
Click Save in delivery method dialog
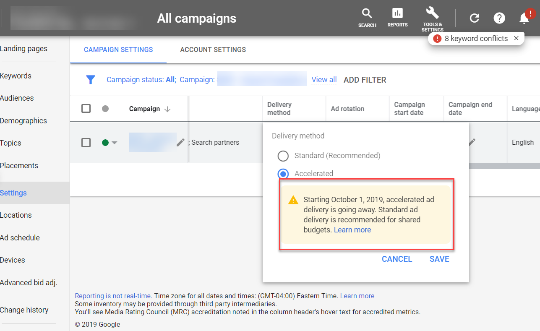[439, 259]
